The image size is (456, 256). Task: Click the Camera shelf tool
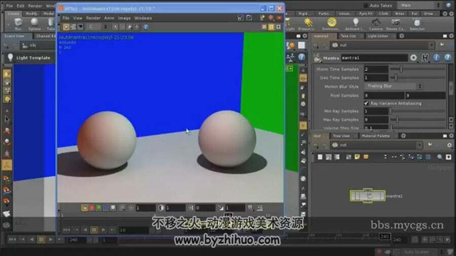click(x=376, y=23)
